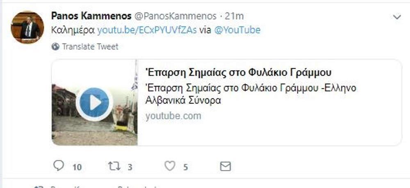Click the Panos Kammenos display name

coord(91,16)
